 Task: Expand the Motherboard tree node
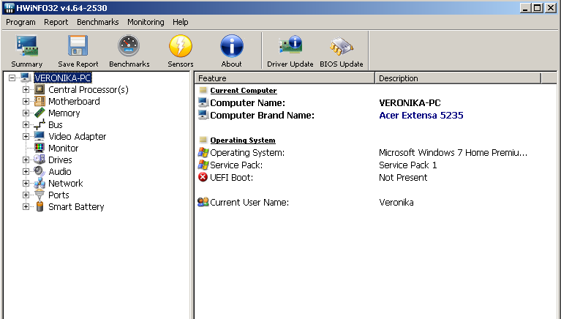[x=26, y=102]
